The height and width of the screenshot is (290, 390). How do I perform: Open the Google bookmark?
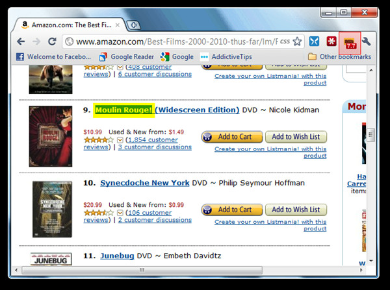click(x=177, y=57)
